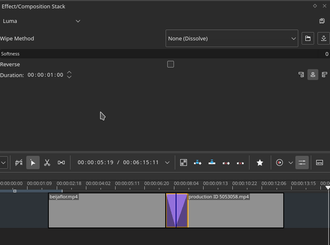Click the save effect stack icon

[x=322, y=21]
